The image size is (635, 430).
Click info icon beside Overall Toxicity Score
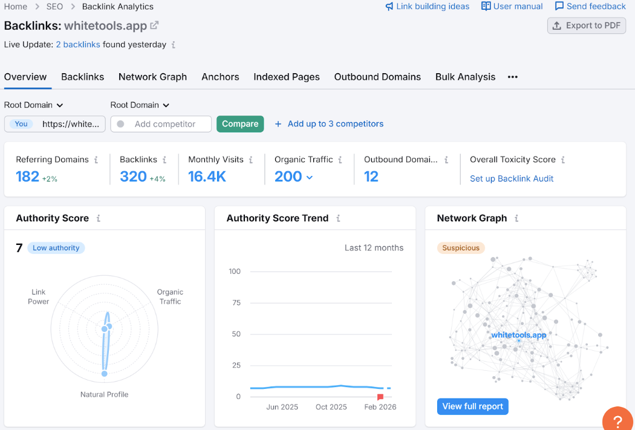coord(563,160)
